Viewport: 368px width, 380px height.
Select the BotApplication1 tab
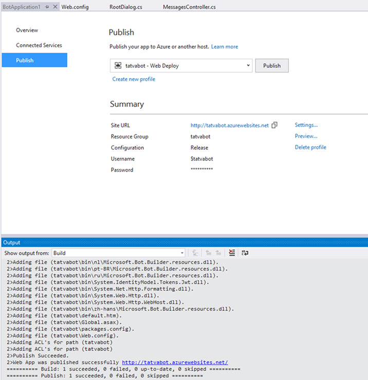point(22,7)
